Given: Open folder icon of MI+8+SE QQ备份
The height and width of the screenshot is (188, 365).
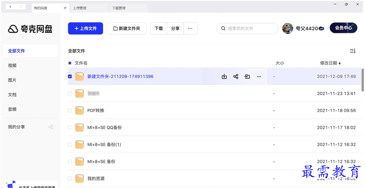Looking at the screenshot, I should click(79, 128).
